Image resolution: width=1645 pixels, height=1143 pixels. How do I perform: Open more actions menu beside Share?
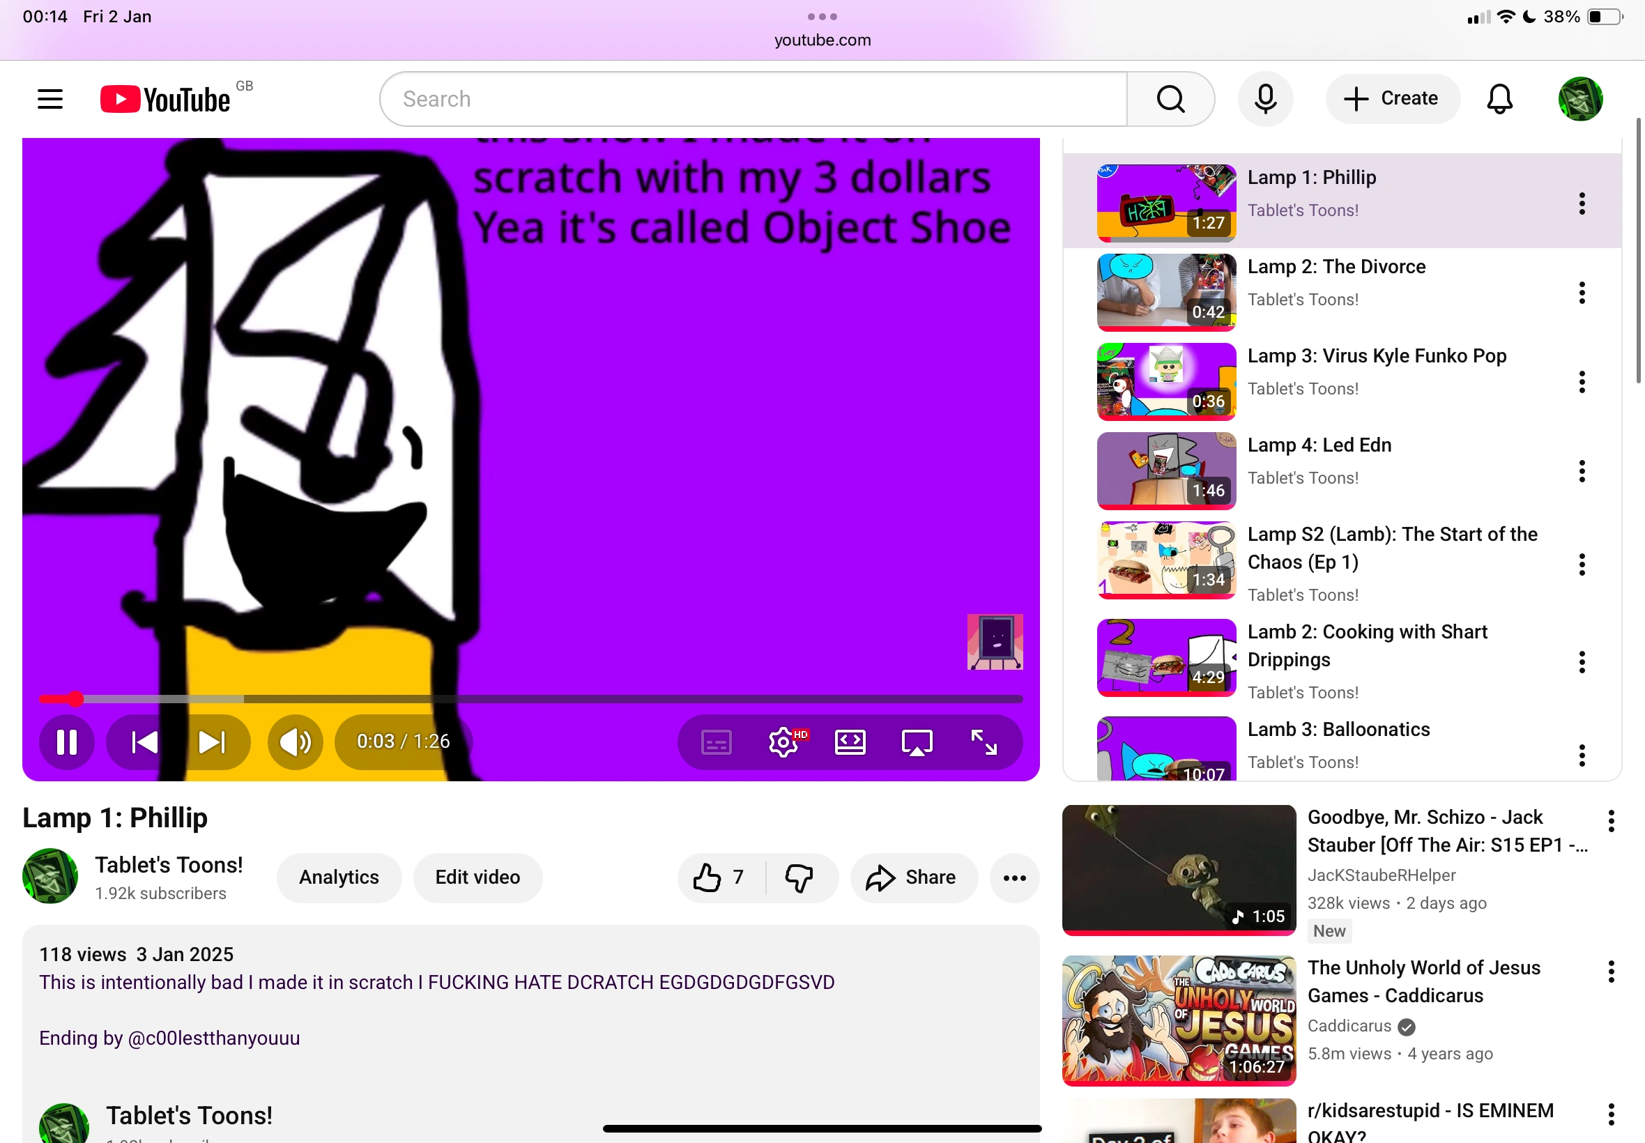[1014, 877]
